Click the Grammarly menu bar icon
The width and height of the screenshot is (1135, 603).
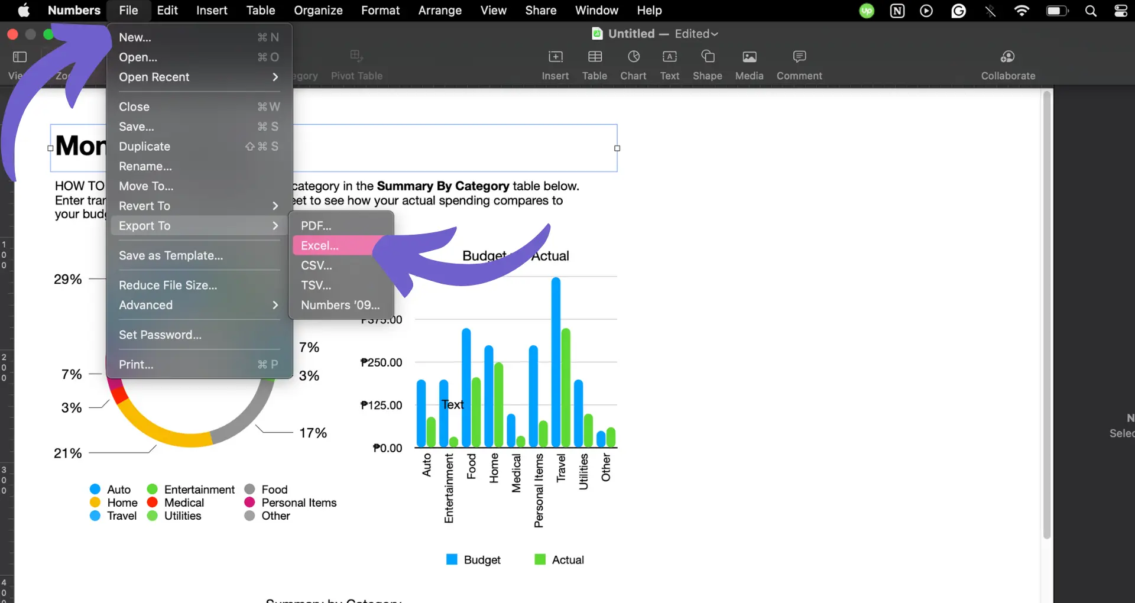pyautogui.click(x=958, y=11)
